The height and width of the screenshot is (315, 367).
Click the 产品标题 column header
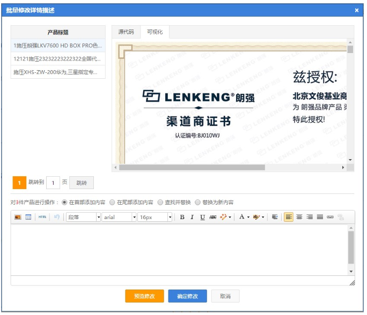58,32
